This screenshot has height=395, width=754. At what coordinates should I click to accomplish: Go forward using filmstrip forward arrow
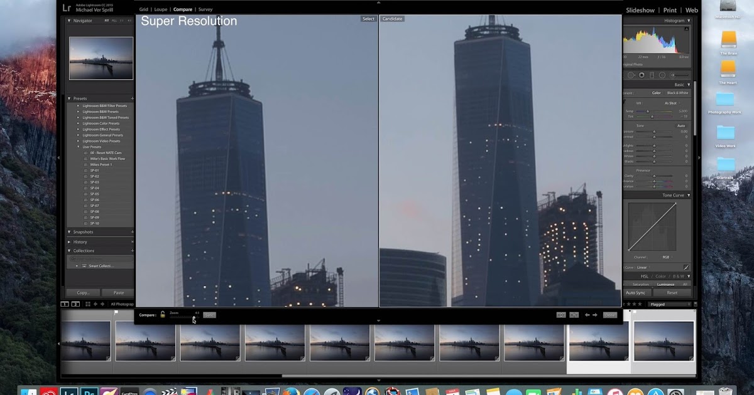tap(103, 304)
